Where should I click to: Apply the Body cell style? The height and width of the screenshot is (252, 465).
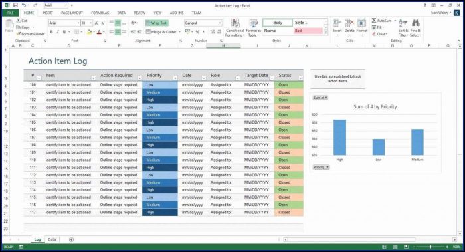[x=278, y=23]
